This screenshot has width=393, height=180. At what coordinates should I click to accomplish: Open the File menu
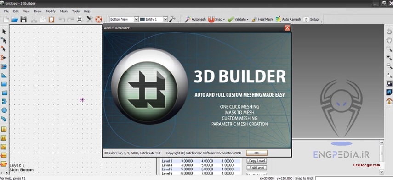pos(6,11)
